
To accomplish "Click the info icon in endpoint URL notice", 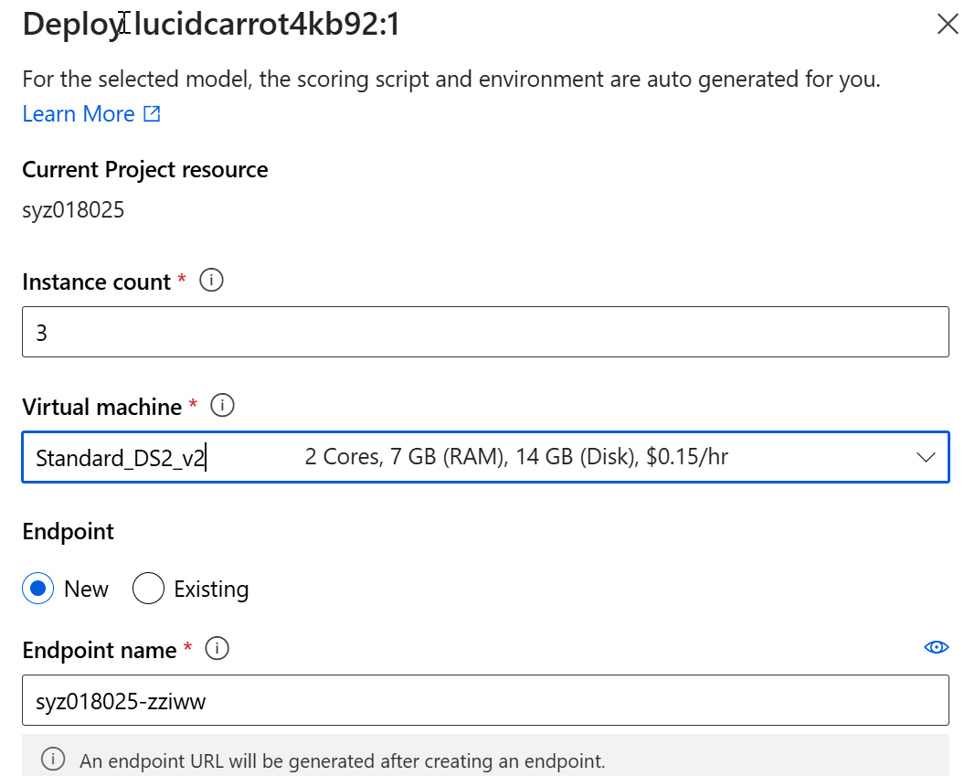I will click(54, 759).
